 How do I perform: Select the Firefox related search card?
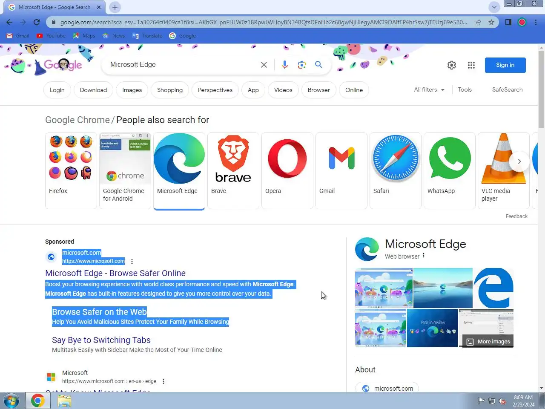[71, 170]
